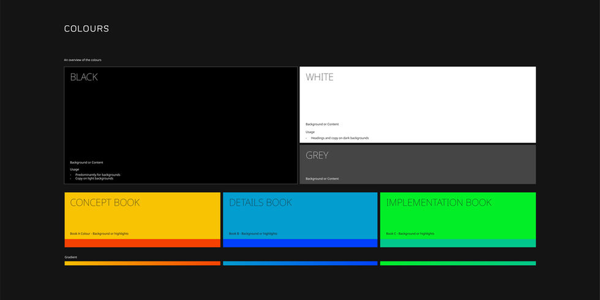Click 'Predominantly for backgrounds' in Black panel
600x300 pixels.
(x=97, y=175)
